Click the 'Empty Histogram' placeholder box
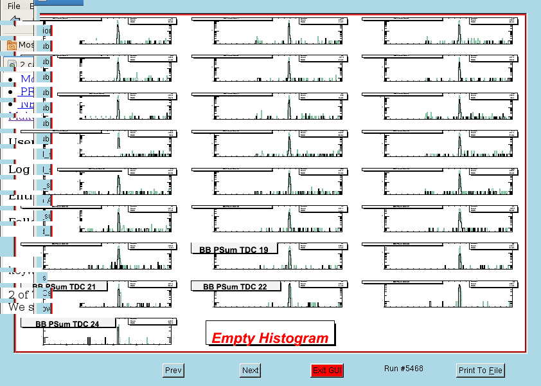 tap(270, 333)
